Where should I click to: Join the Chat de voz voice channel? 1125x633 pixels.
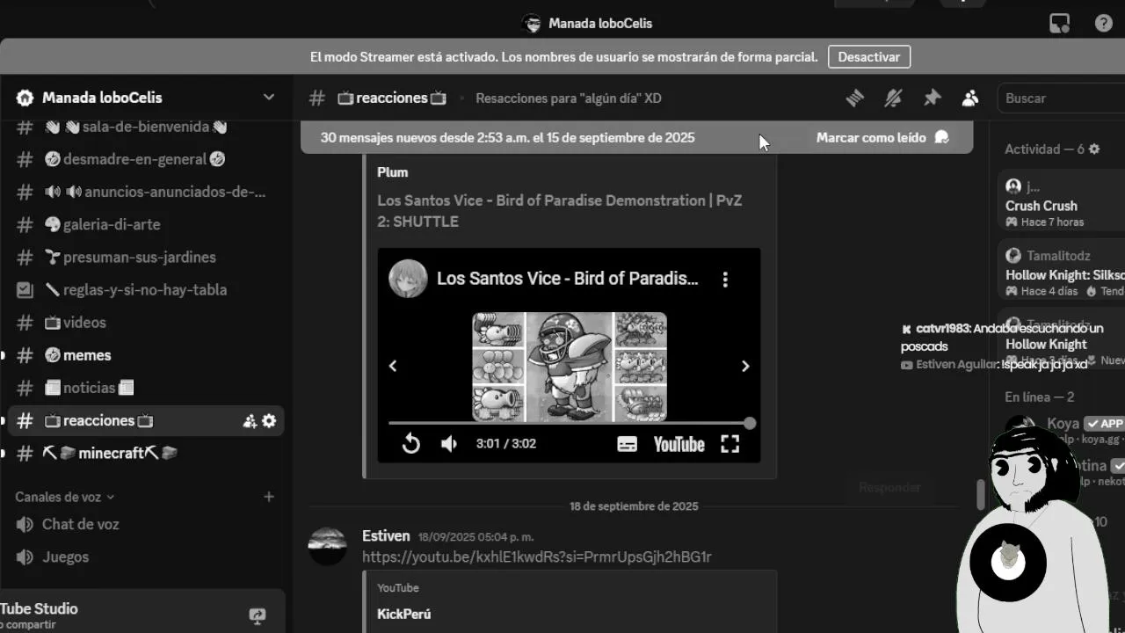coord(145,524)
